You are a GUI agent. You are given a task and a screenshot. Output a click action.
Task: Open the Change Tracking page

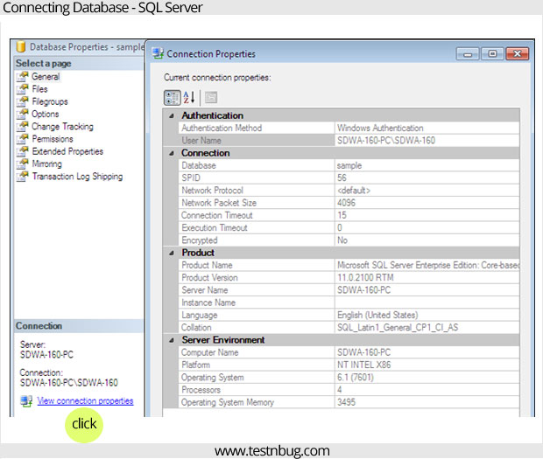pyautogui.click(x=62, y=126)
